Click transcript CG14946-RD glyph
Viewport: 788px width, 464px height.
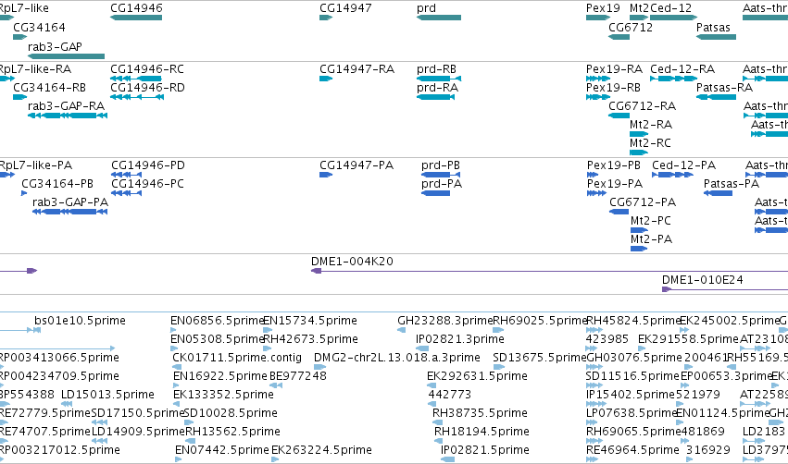[x=137, y=97]
